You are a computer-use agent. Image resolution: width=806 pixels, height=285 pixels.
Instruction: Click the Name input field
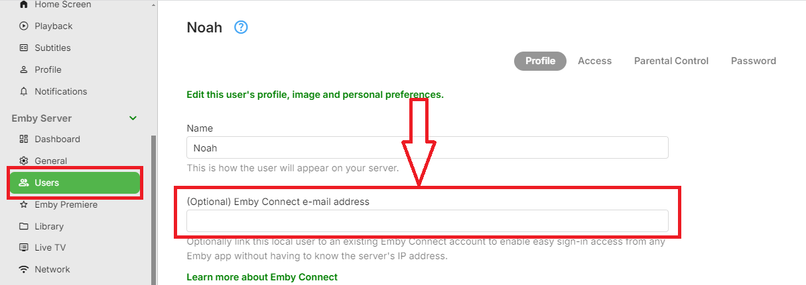point(427,147)
